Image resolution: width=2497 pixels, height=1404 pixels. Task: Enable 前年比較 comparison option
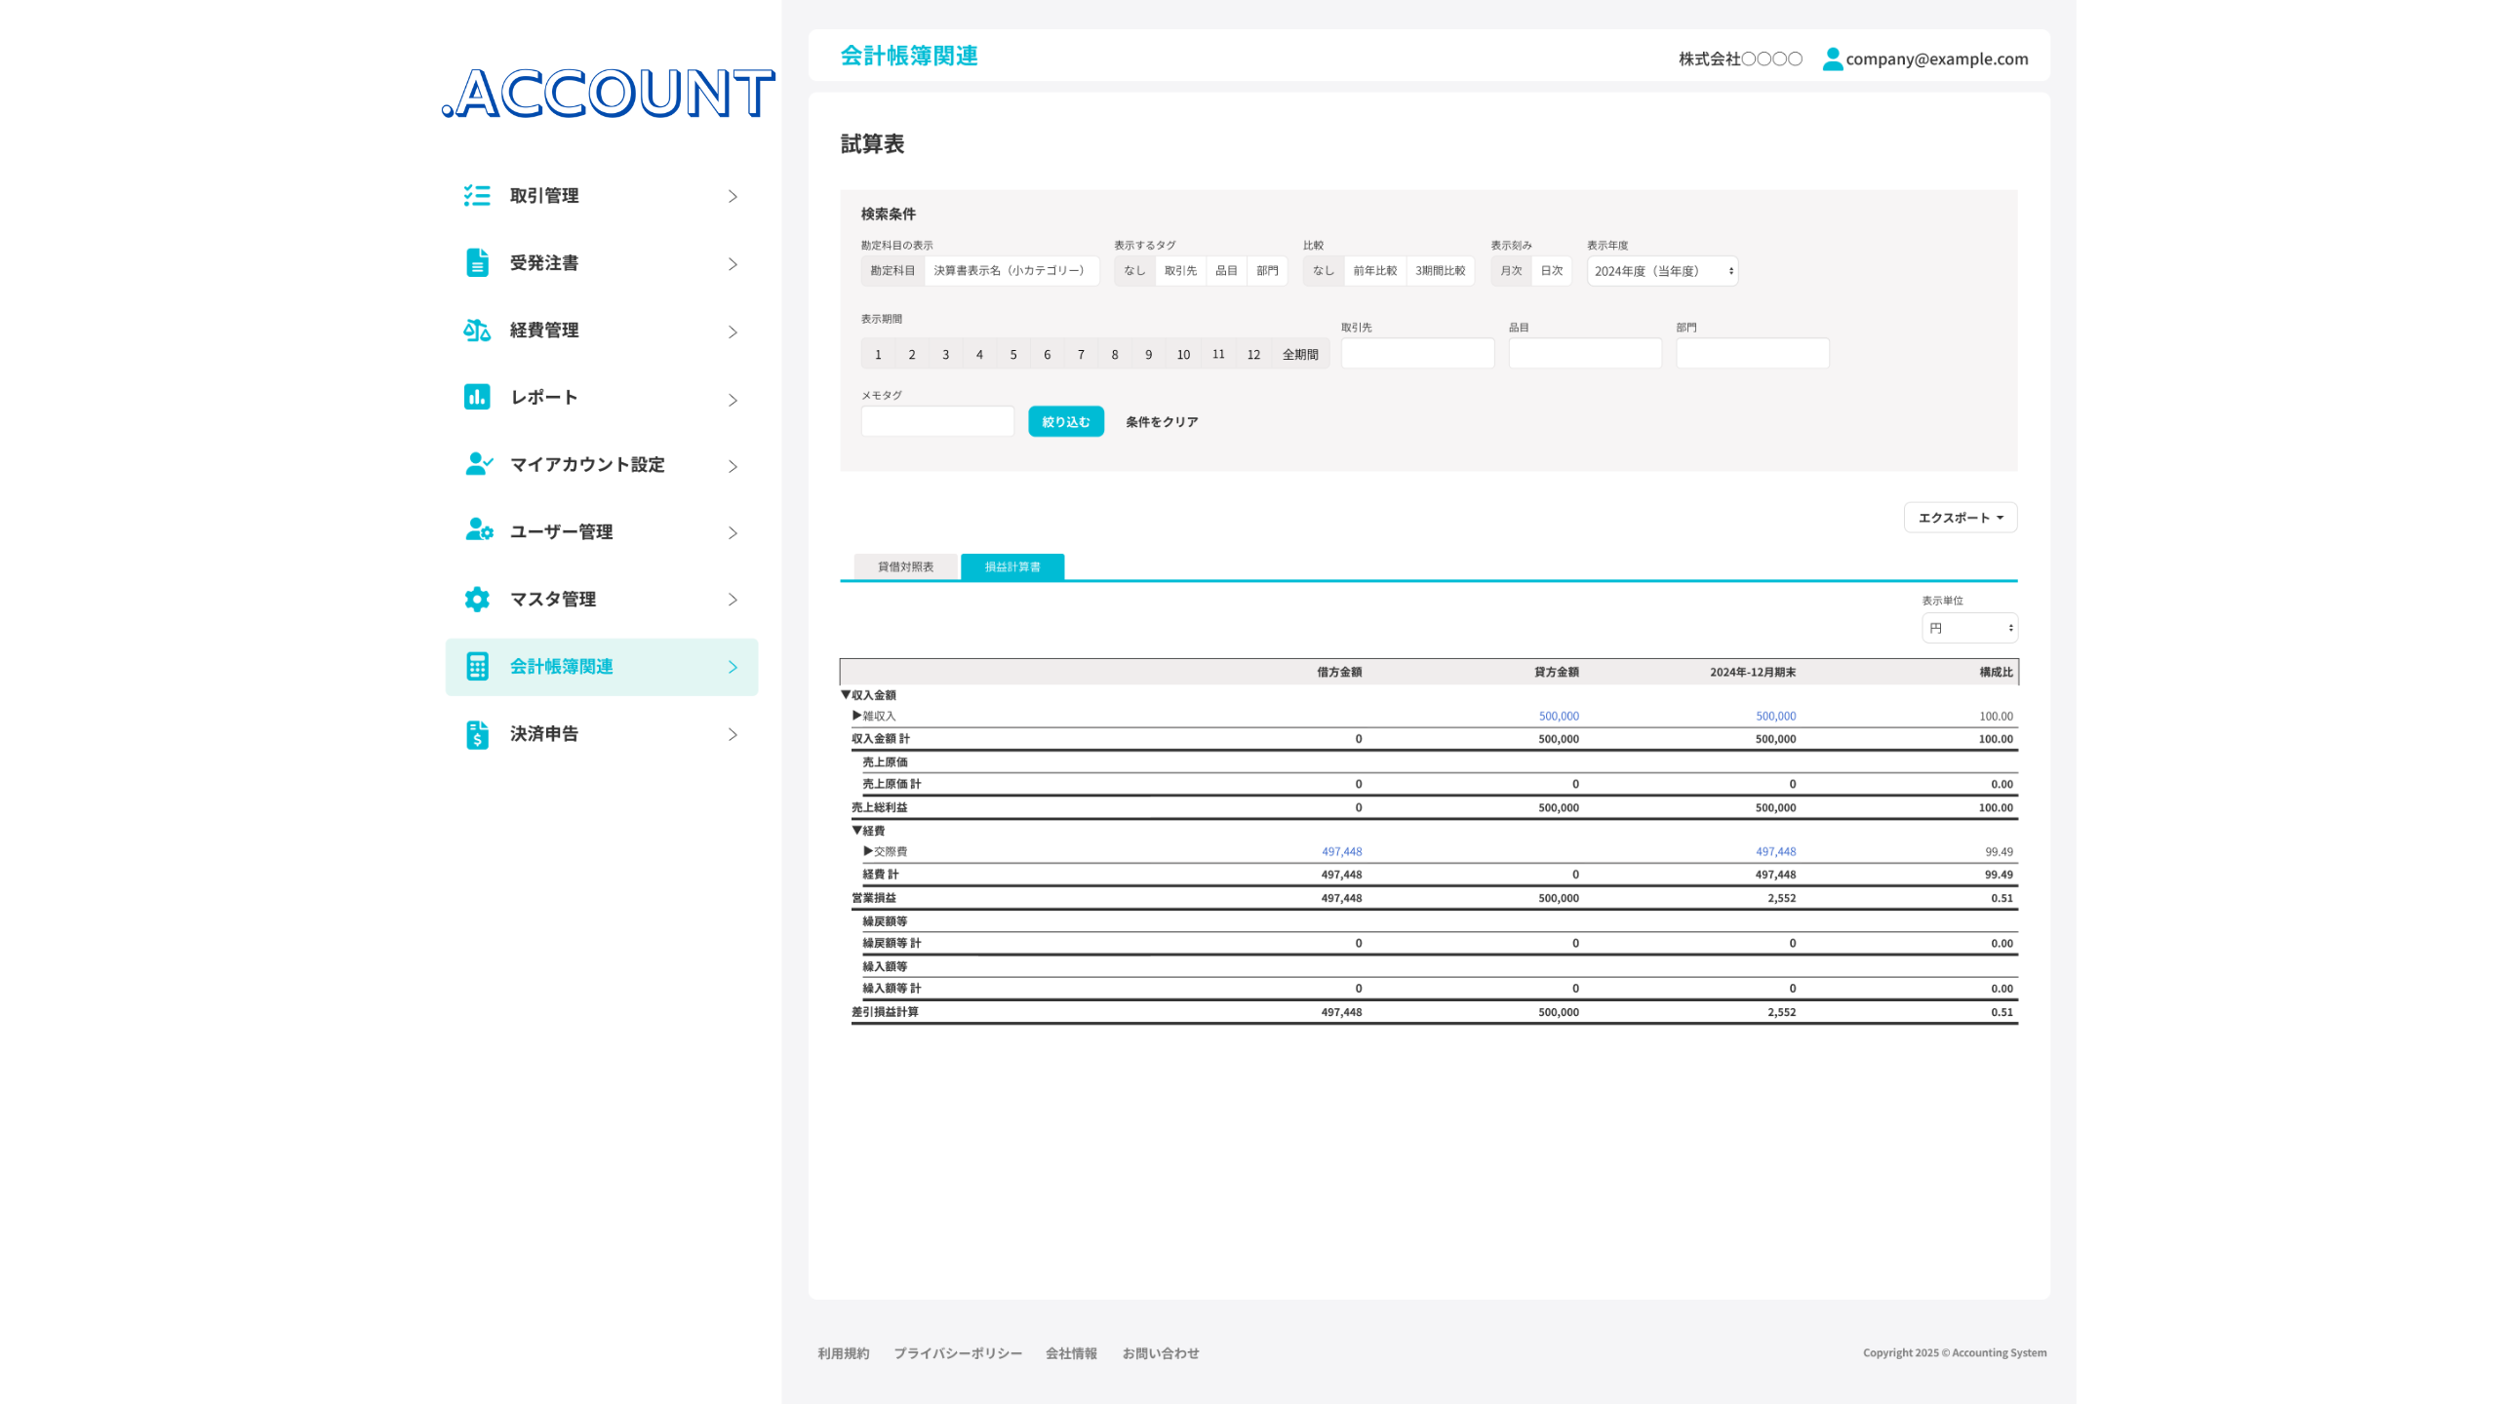click(1374, 271)
